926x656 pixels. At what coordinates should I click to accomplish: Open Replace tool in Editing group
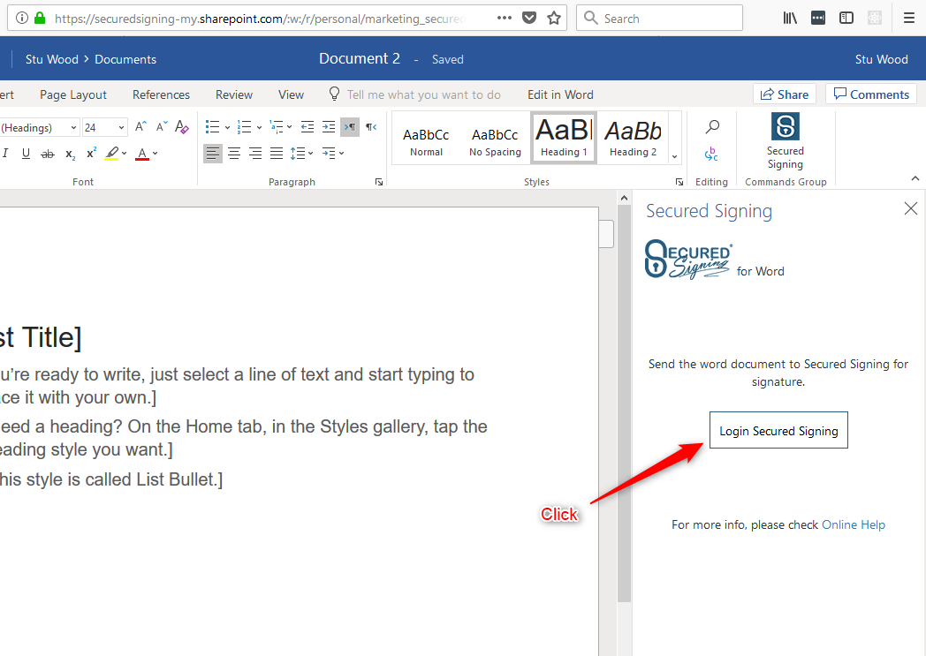[x=711, y=155]
